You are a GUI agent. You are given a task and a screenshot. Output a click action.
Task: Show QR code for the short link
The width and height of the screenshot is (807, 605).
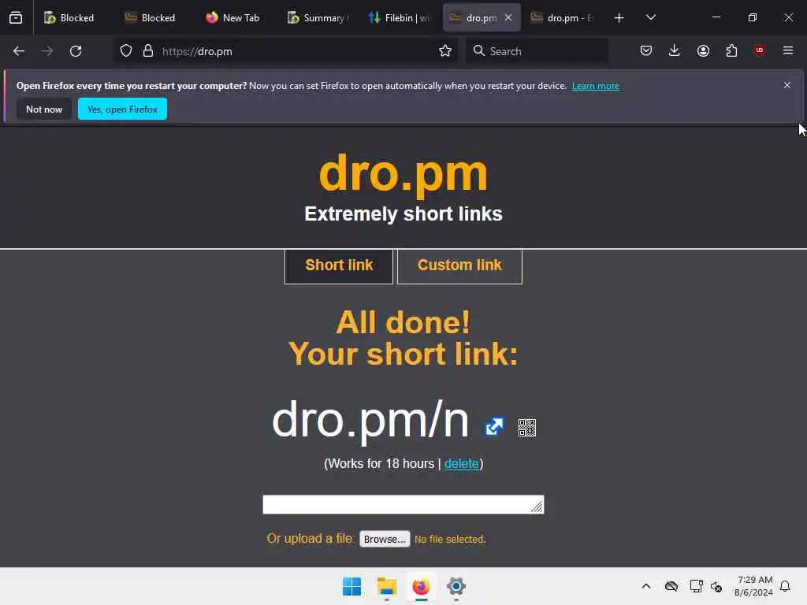click(x=527, y=428)
